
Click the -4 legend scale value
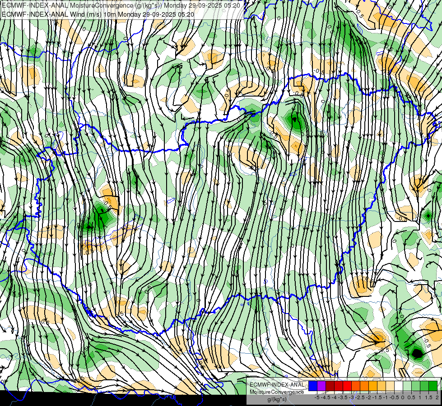point(335,397)
